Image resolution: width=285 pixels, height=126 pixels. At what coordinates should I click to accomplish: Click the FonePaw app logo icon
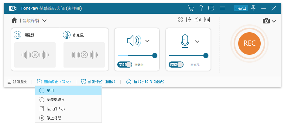point(13,8)
